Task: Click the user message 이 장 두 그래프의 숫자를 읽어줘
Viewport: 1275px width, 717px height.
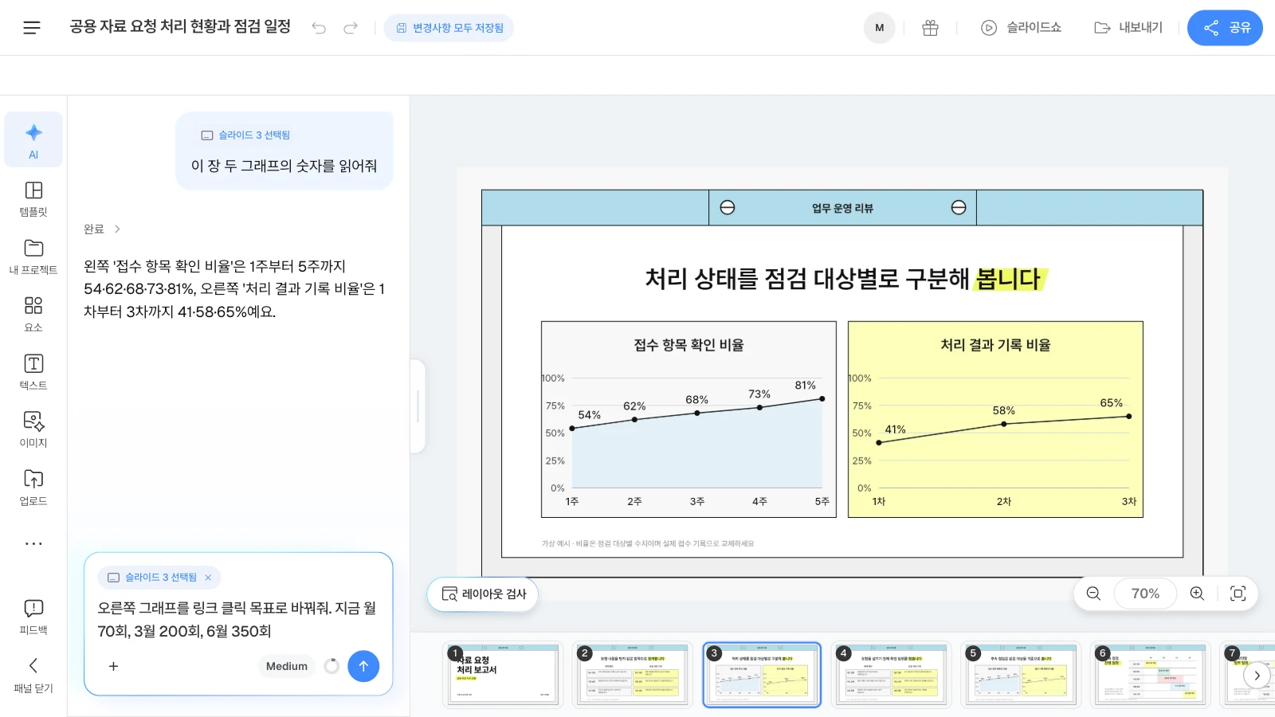Action: (x=284, y=166)
